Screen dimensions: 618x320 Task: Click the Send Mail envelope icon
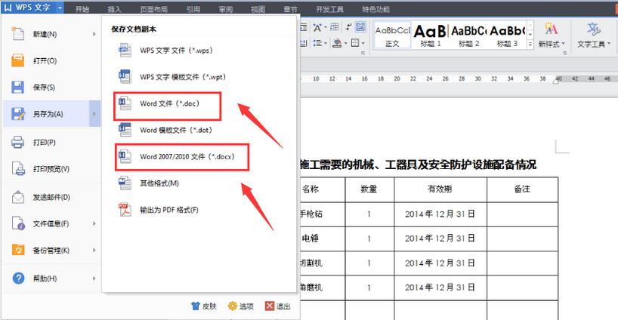(18, 197)
